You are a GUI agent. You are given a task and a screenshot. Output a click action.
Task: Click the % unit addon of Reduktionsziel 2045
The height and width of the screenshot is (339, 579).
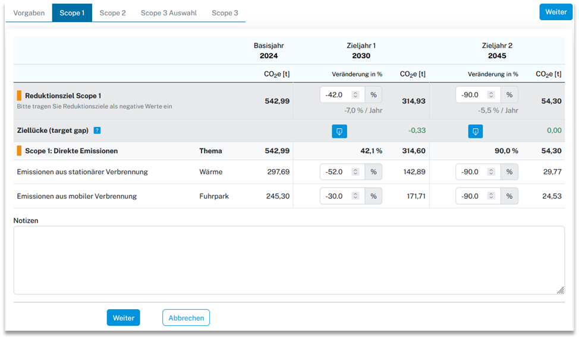point(509,95)
